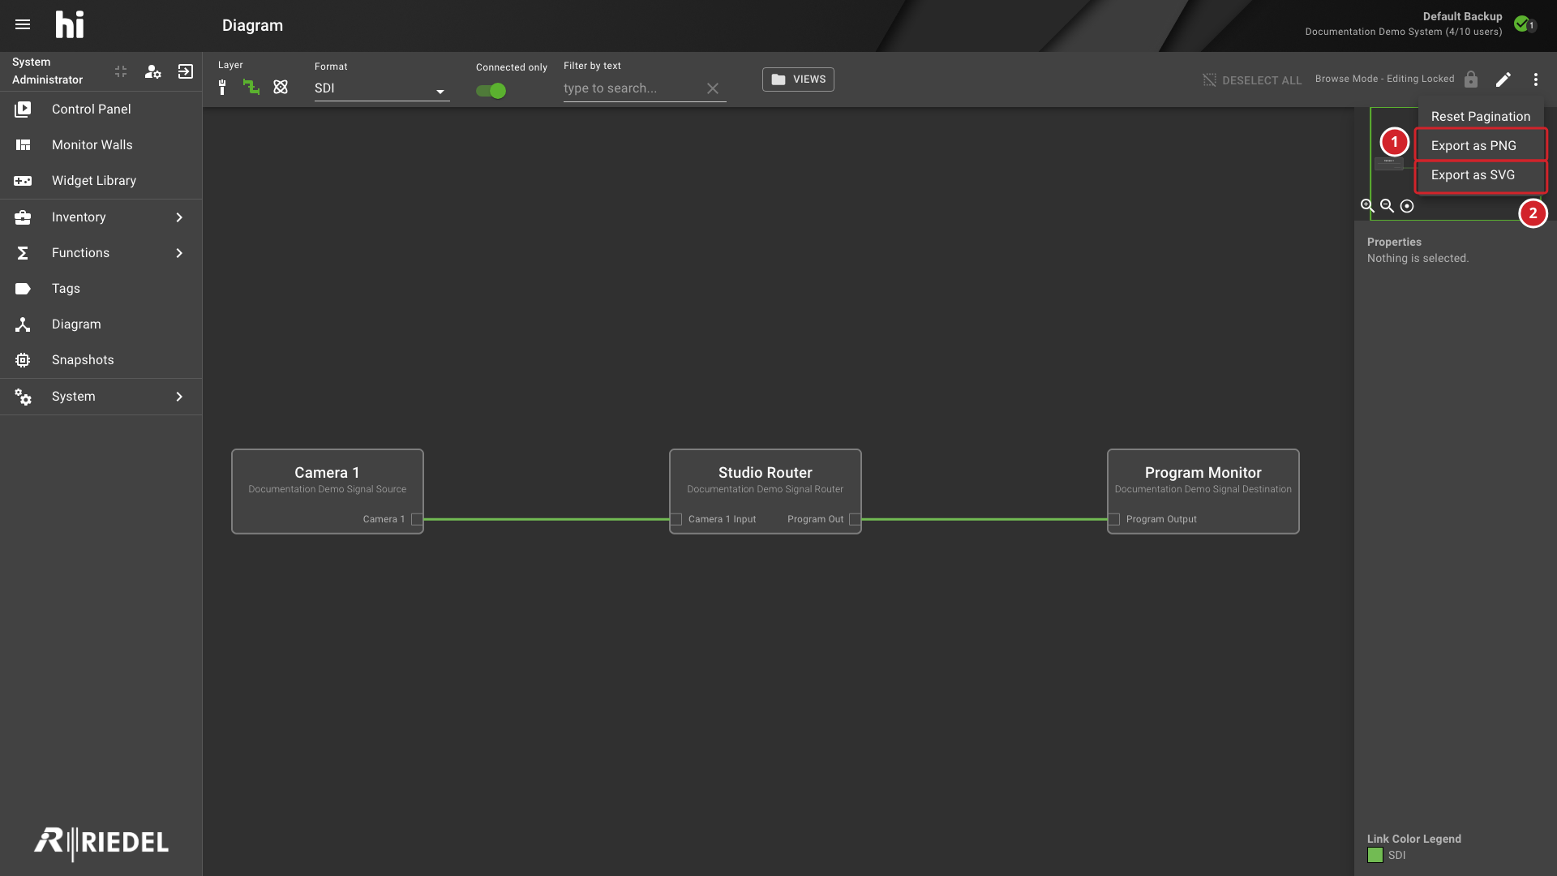Recenter the diagram view target icon

[1407, 206]
